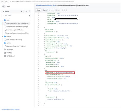
Task: Open the Documentation link
Action: 6,109
